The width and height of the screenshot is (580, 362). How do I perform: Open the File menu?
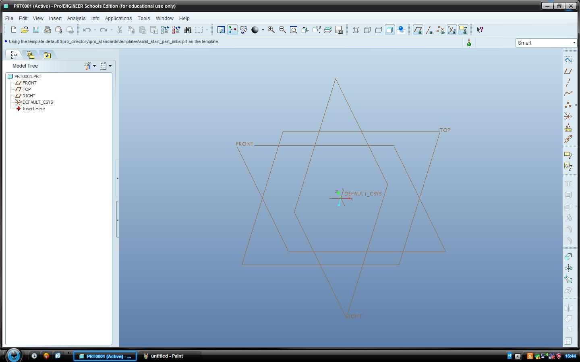(9, 19)
